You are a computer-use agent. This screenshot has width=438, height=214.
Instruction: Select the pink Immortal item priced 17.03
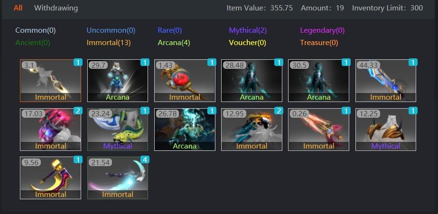point(51,130)
